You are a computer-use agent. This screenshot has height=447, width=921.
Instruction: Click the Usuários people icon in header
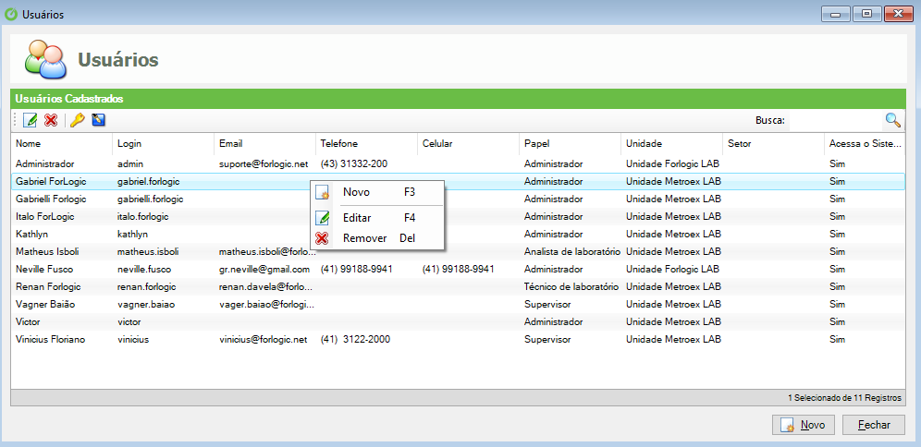click(45, 59)
